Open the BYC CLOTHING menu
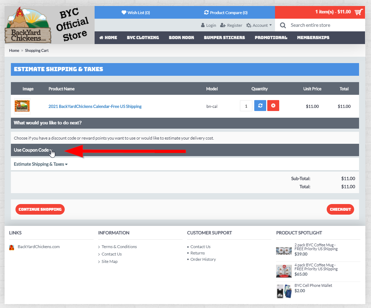 click(x=143, y=37)
